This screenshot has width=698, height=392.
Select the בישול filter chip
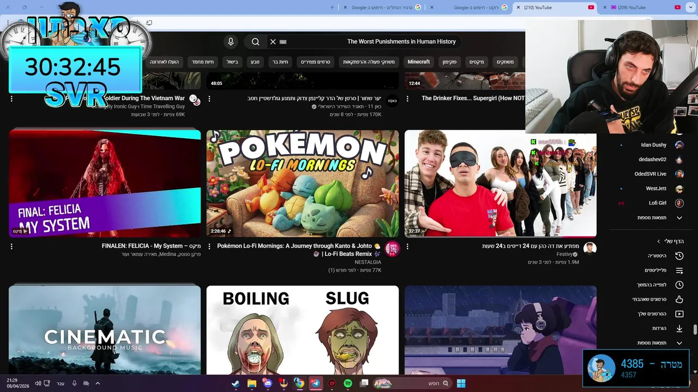tap(232, 62)
